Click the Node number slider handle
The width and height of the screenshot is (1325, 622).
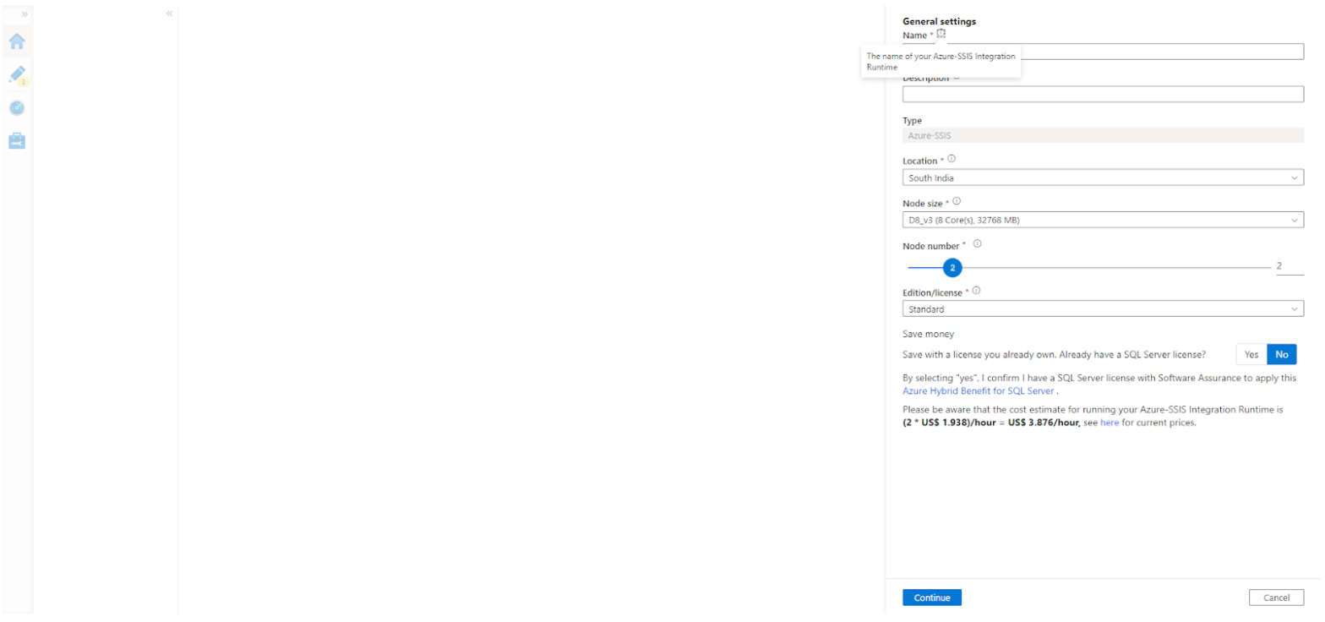point(952,267)
